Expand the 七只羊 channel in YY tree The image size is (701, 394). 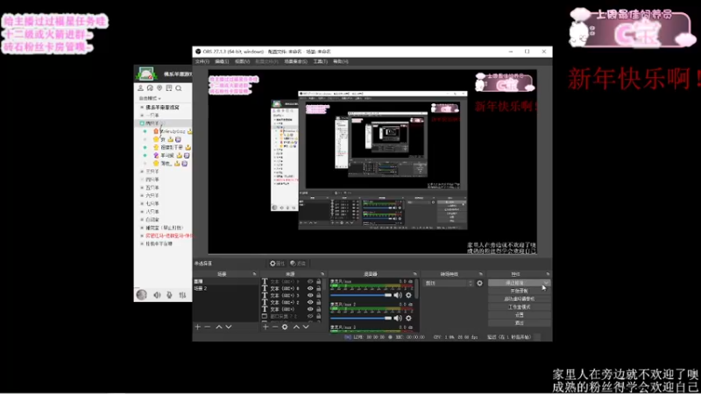coord(142,204)
